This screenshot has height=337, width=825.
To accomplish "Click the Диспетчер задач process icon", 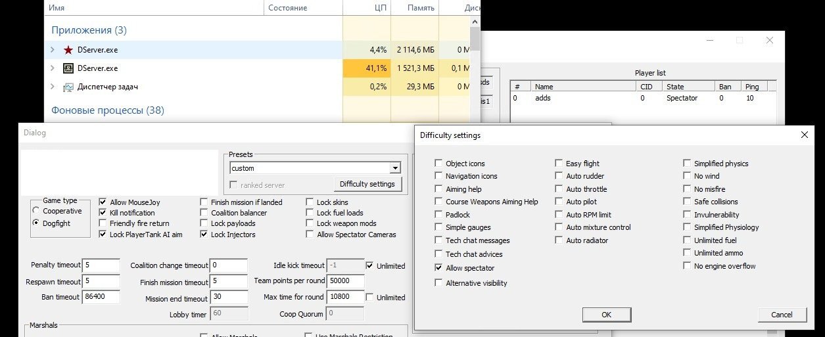I will 68,87.
